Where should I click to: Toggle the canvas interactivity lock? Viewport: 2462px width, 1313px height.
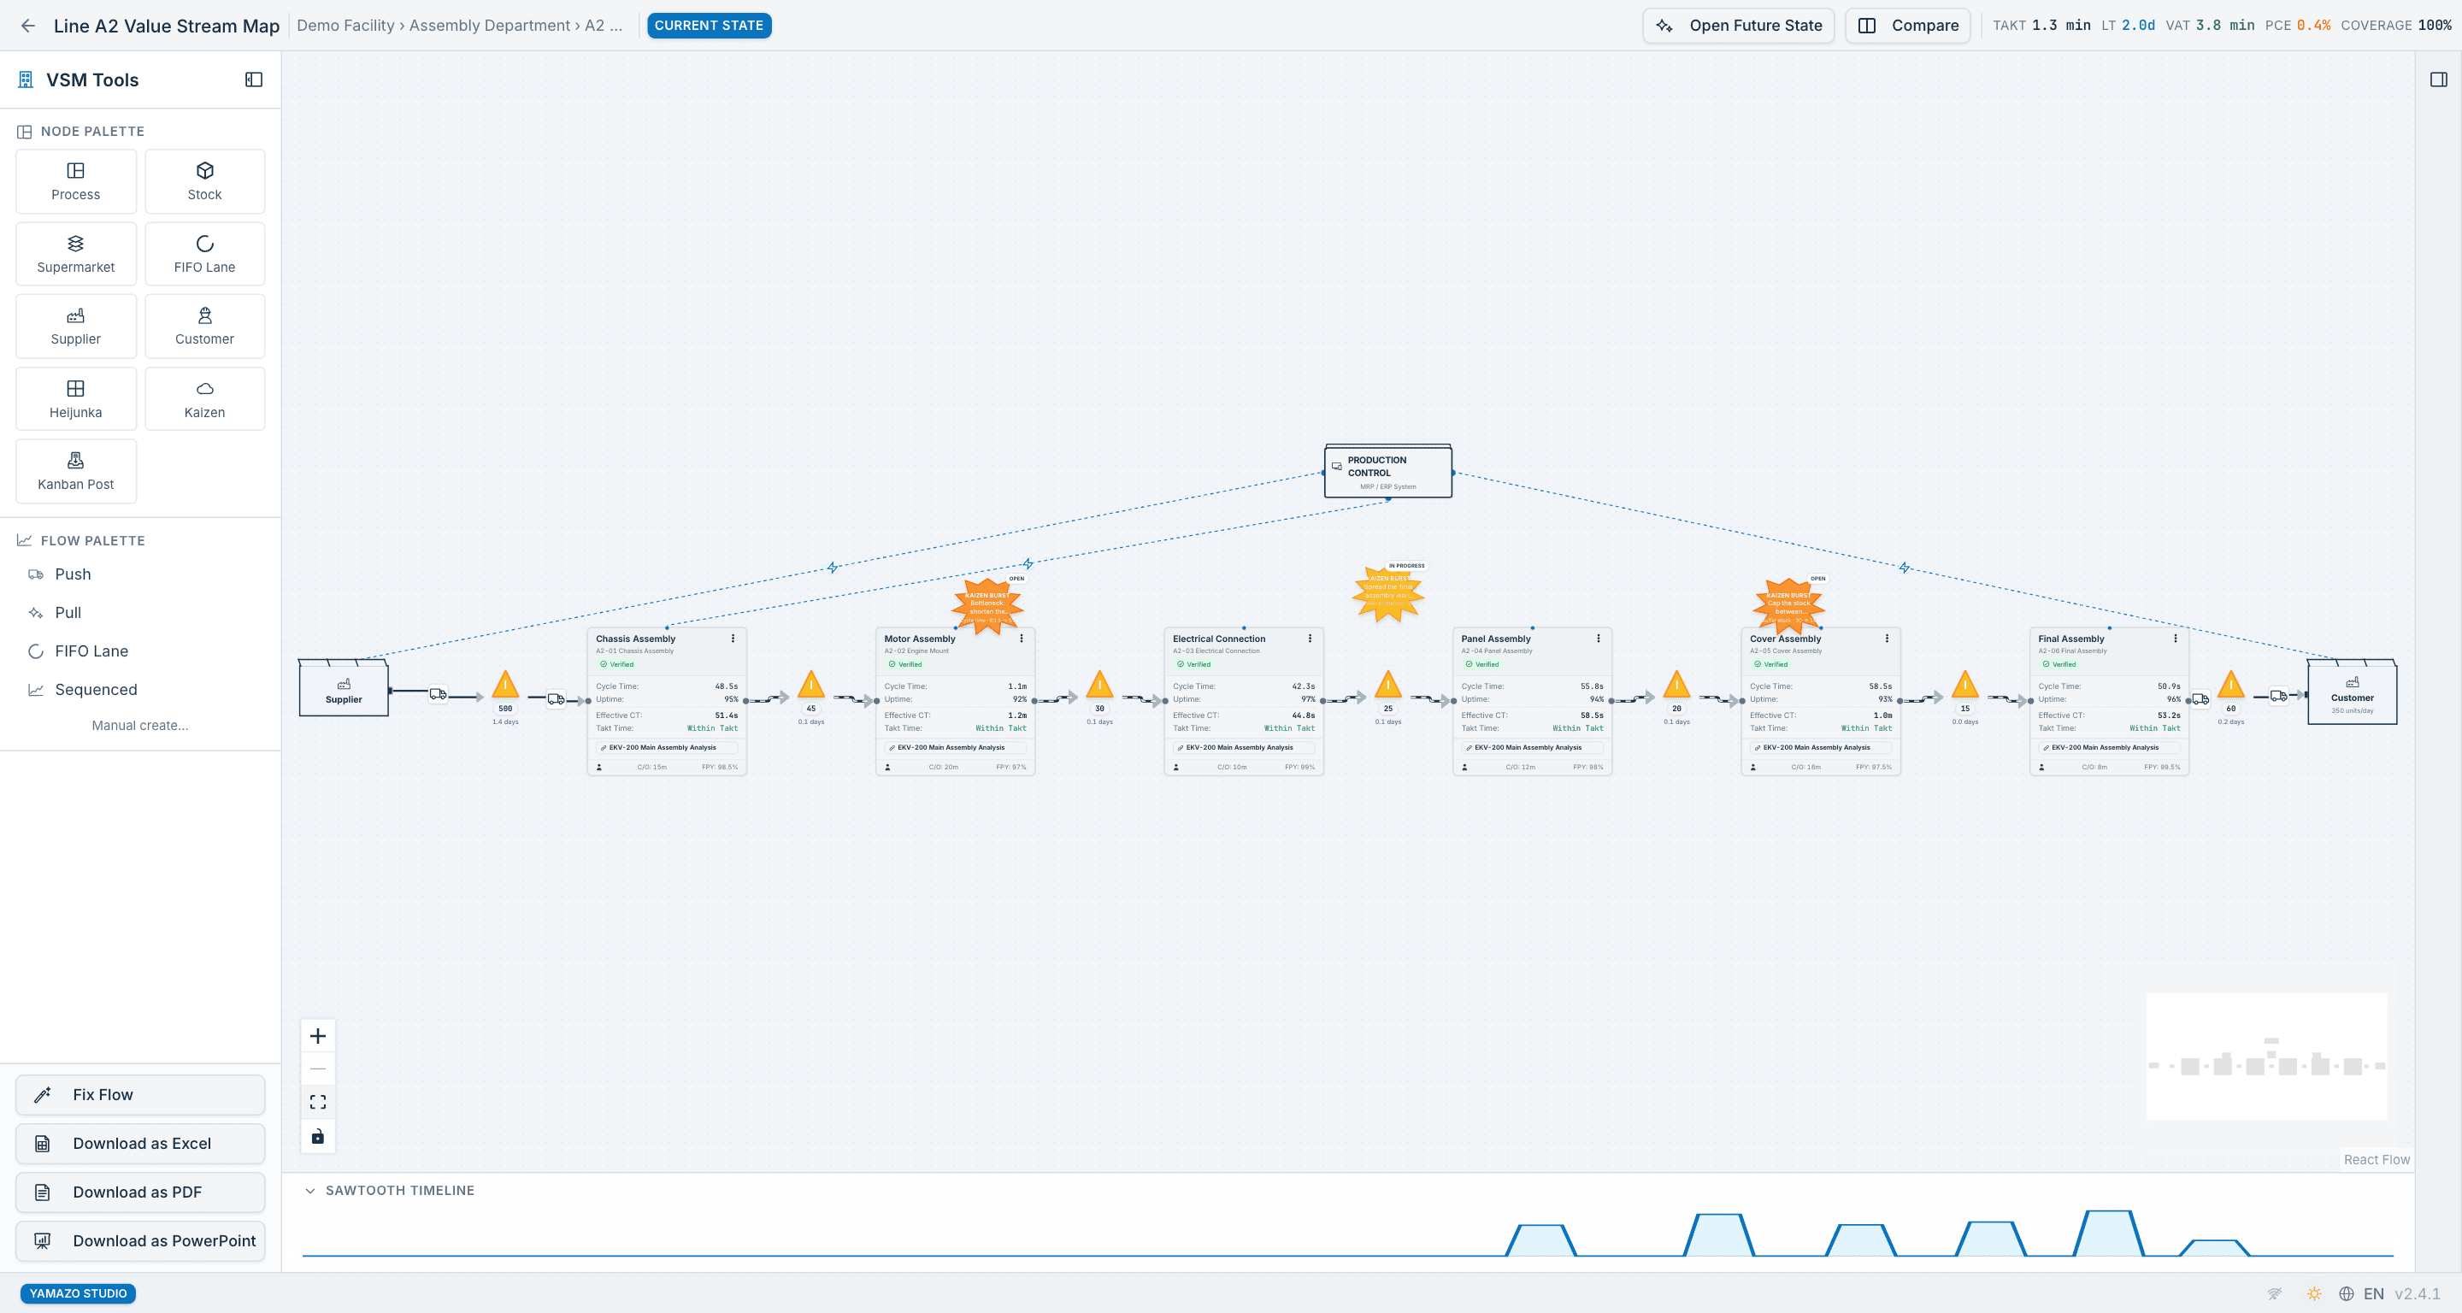tap(318, 1136)
